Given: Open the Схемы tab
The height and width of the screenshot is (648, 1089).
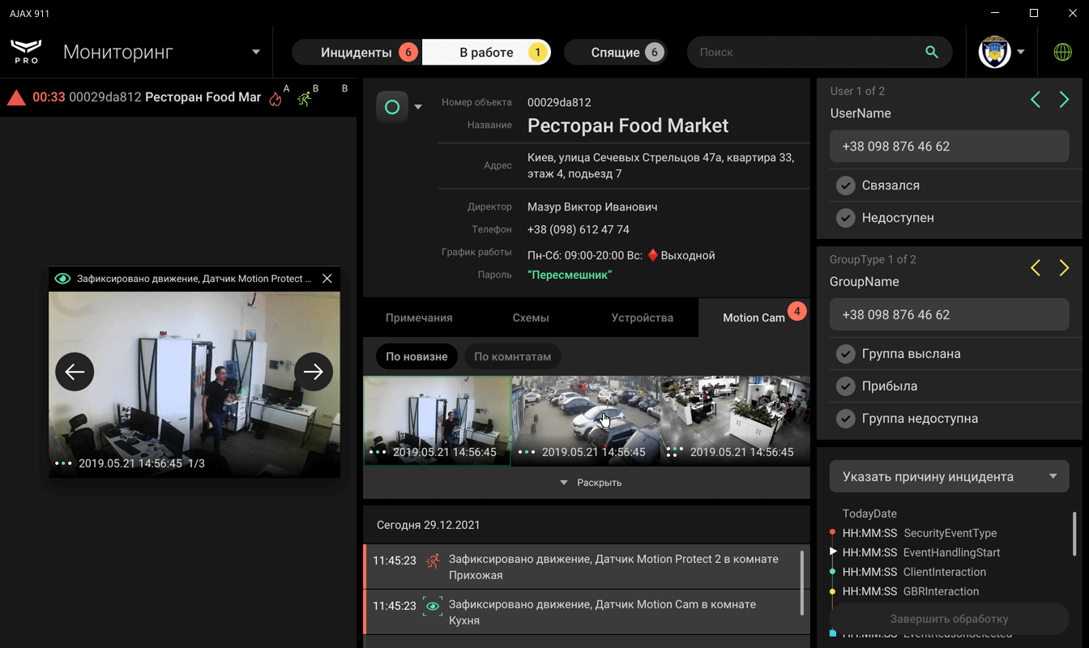Looking at the screenshot, I should pos(531,318).
